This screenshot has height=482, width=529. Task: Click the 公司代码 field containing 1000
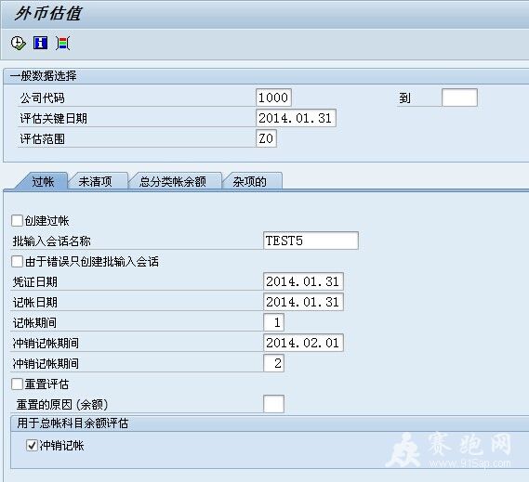(x=273, y=98)
